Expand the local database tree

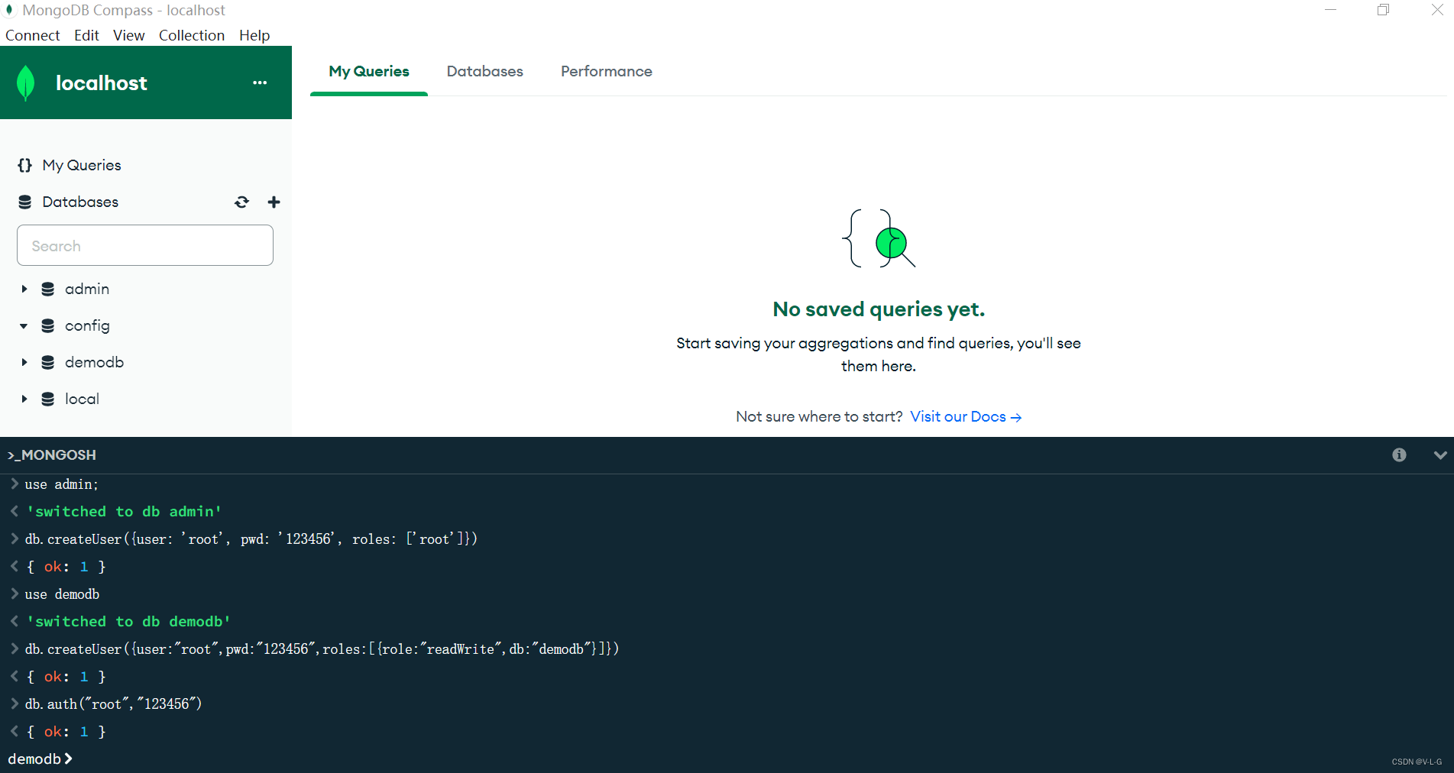pyautogui.click(x=24, y=399)
